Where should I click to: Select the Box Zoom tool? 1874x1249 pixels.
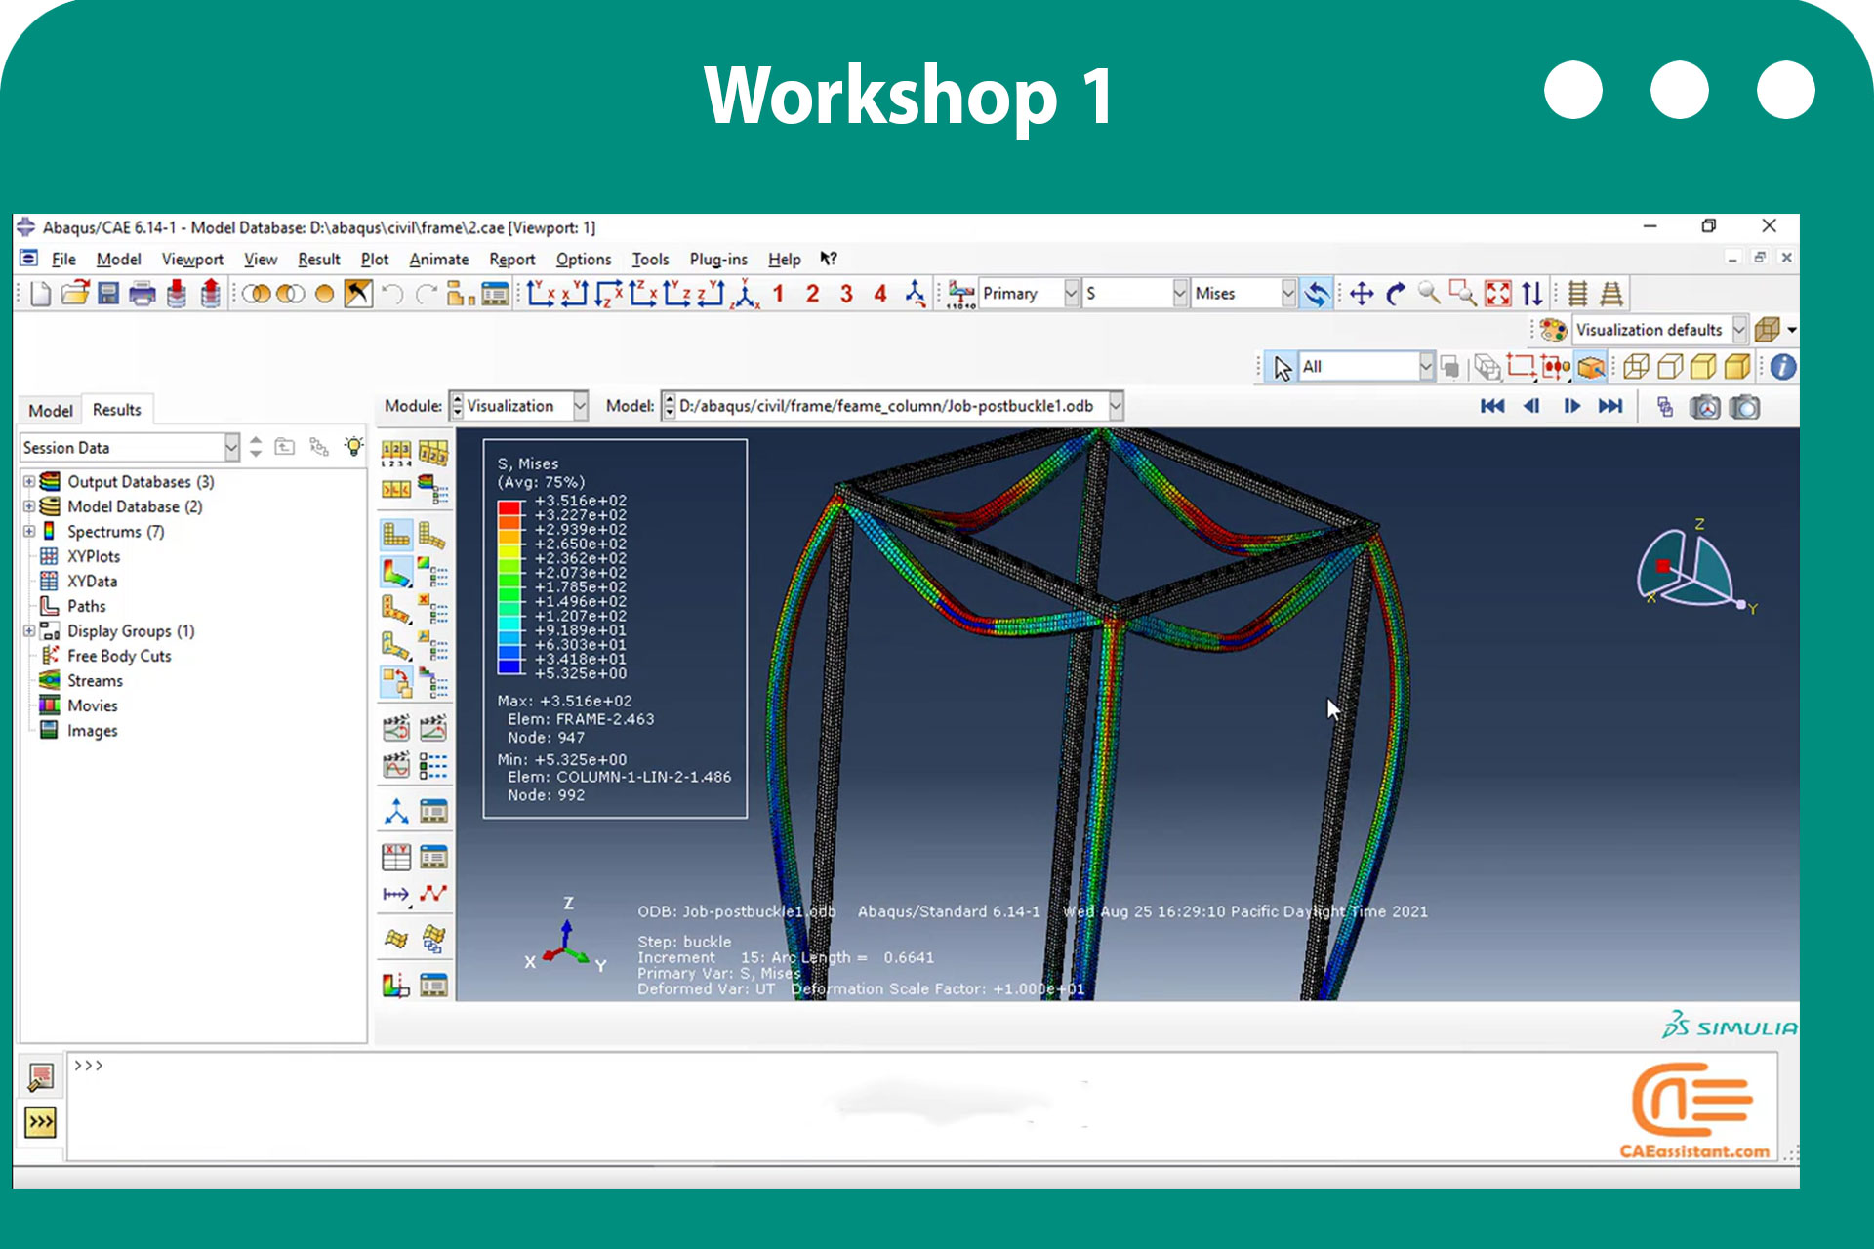coord(1463,293)
